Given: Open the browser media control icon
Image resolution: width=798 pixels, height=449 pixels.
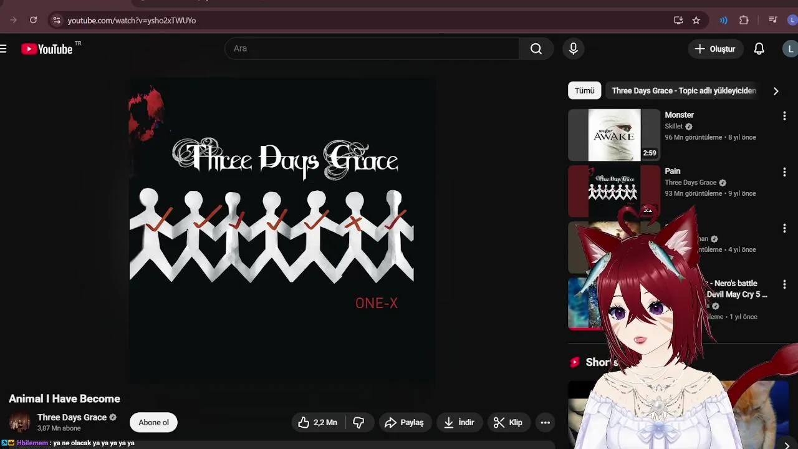Looking at the screenshot, I should point(773,20).
